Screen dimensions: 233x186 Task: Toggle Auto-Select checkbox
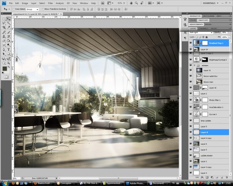pyautogui.click(x=14, y=9)
